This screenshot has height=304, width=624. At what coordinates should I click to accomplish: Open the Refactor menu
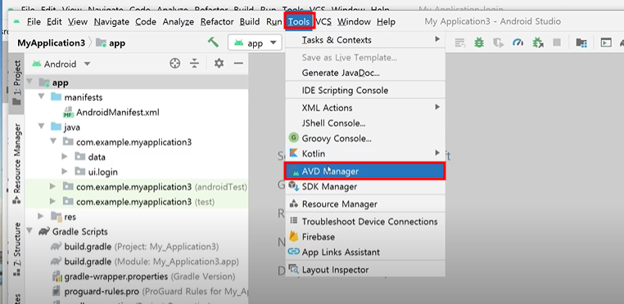[217, 22]
